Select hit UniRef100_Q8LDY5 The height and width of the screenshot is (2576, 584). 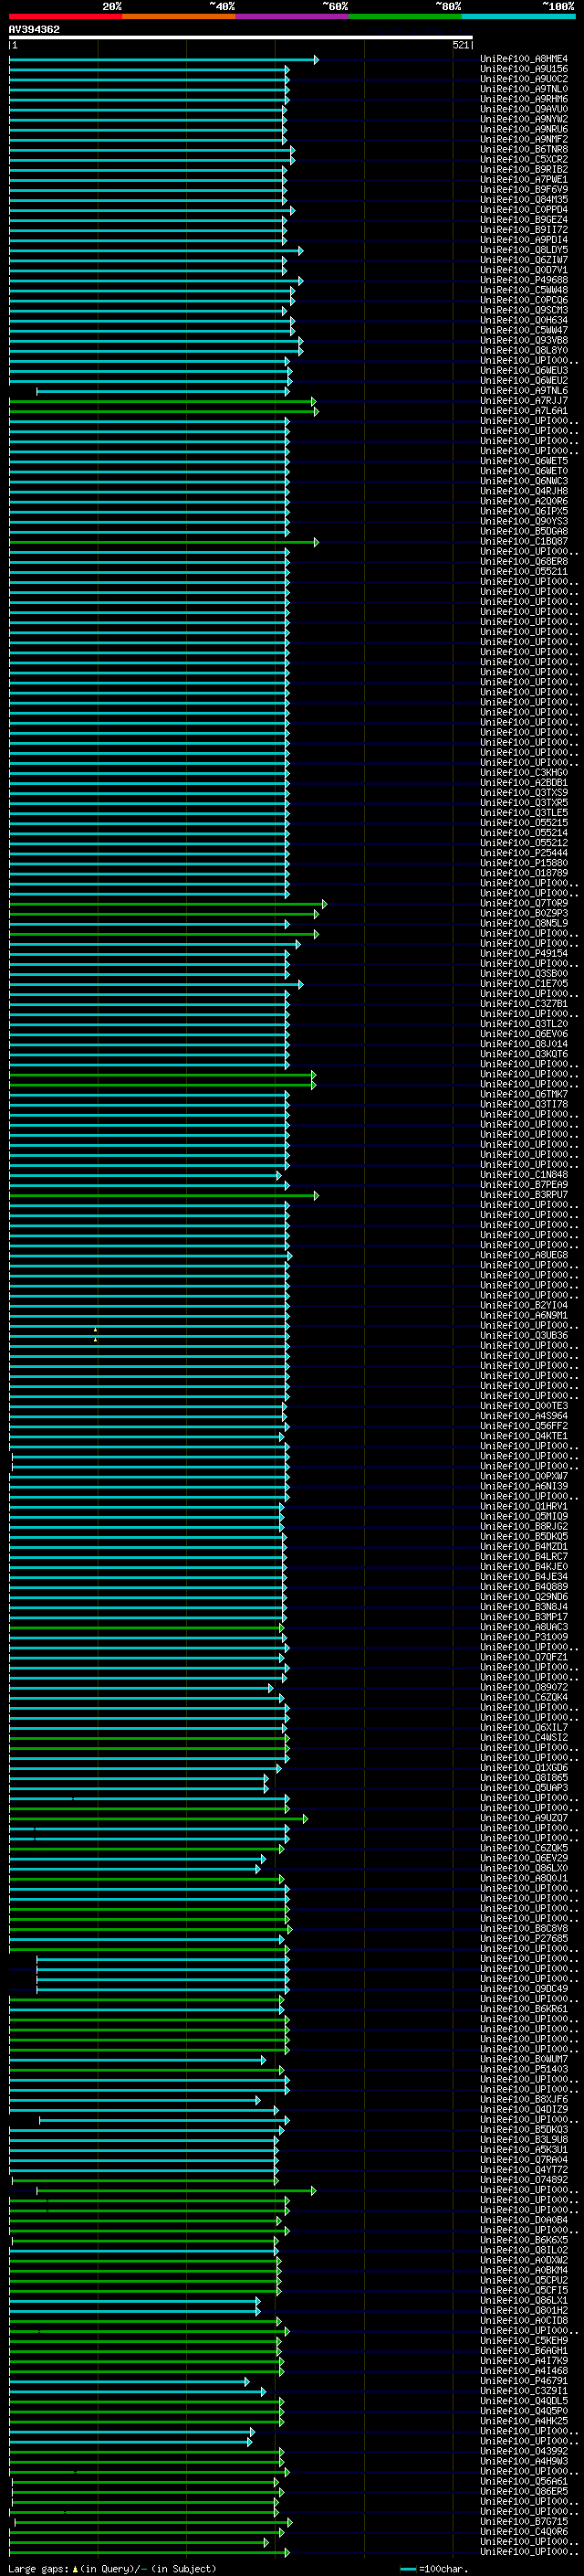point(524,250)
